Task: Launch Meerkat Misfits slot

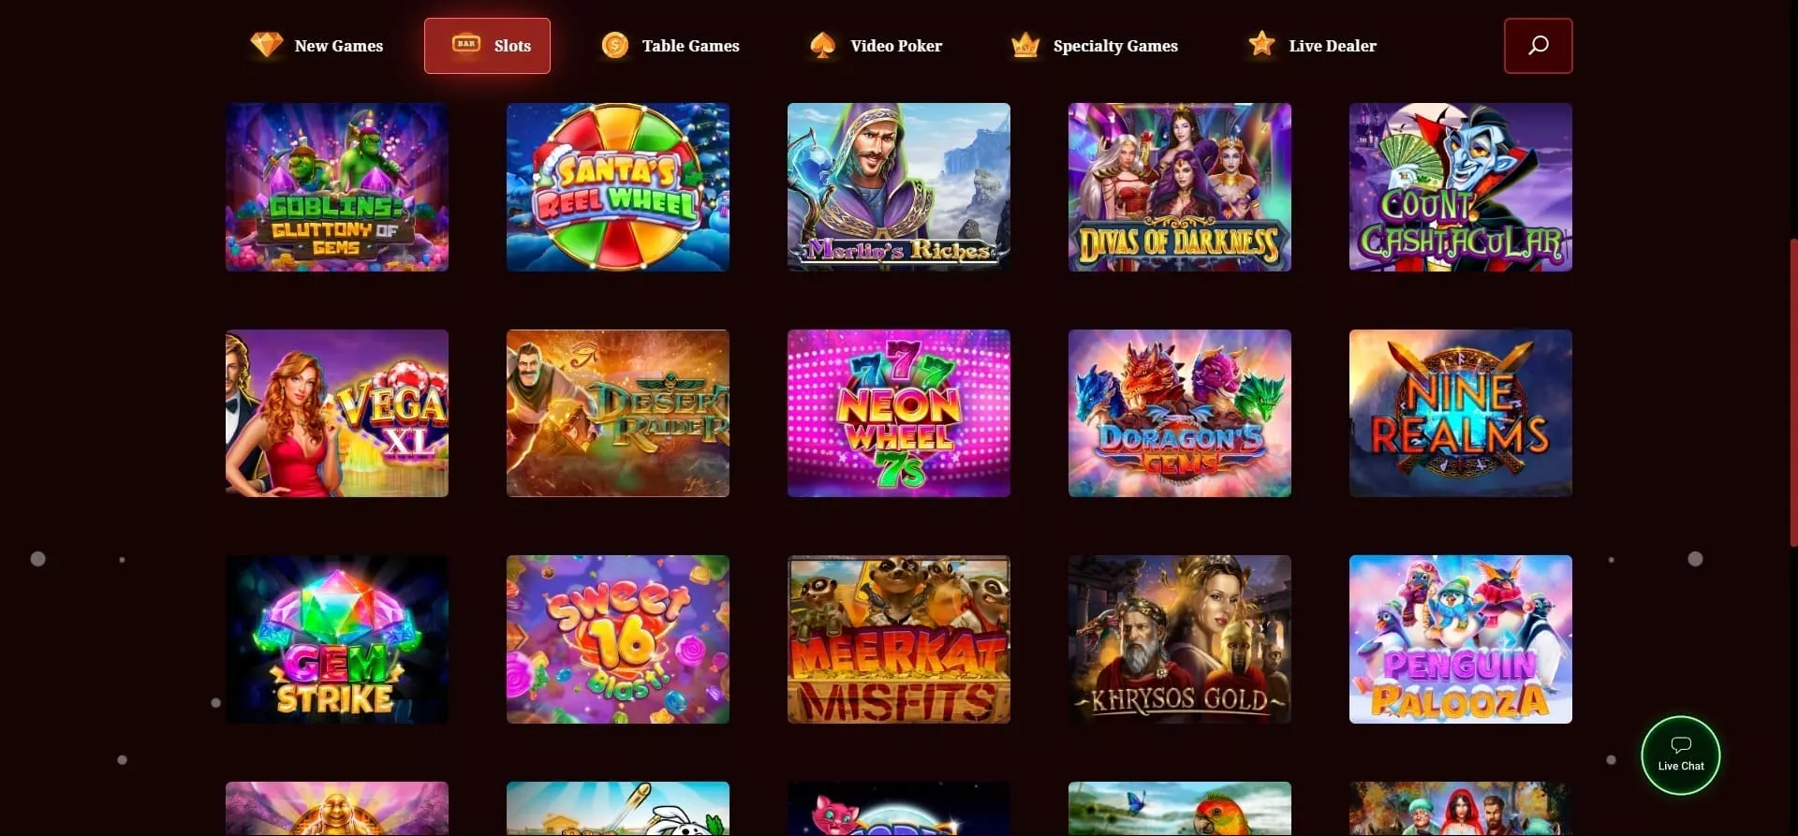Action: [899, 639]
